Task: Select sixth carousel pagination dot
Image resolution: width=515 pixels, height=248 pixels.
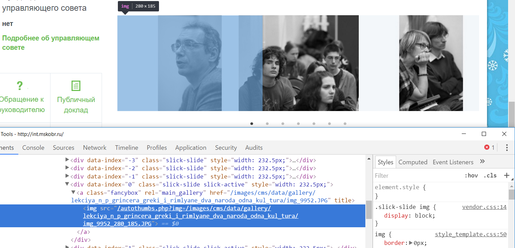Action: [329, 123]
